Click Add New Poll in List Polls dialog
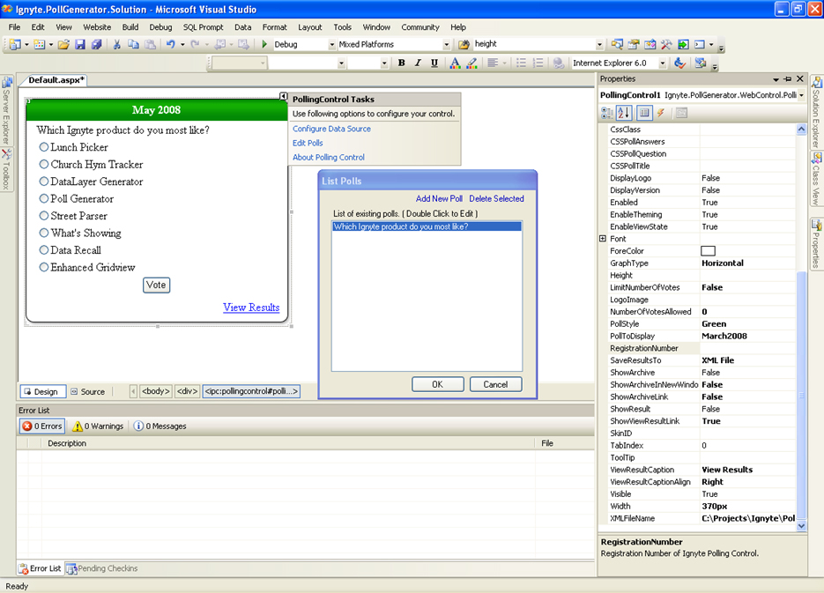 coord(440,198)
